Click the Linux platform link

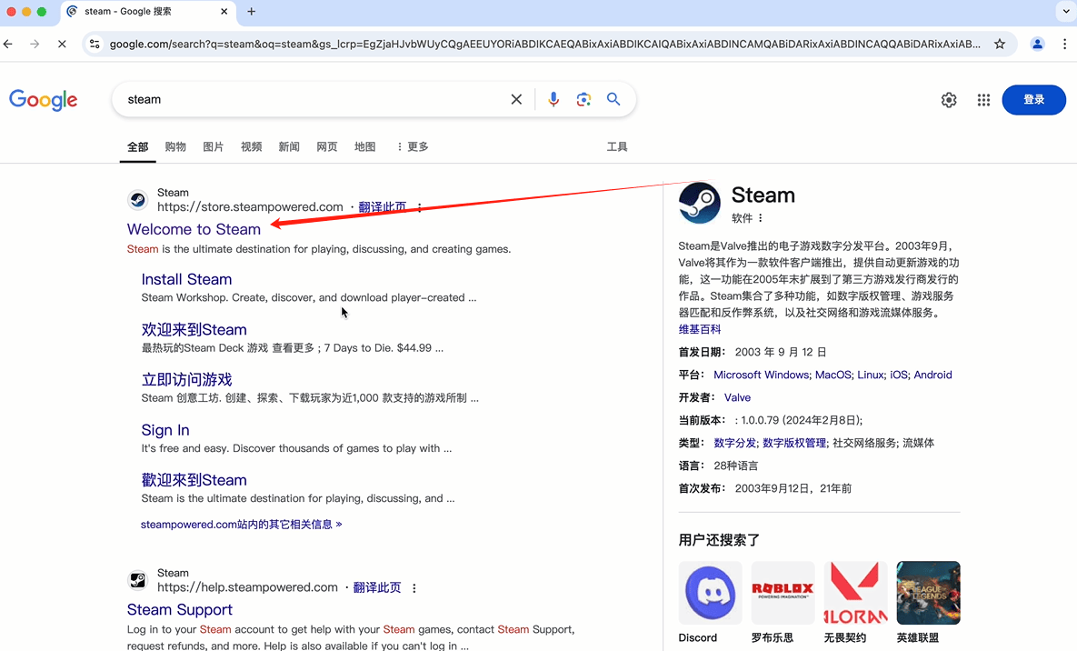point(871,375)
